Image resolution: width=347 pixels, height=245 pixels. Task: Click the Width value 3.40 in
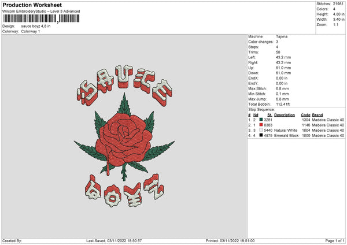(338, 20)
